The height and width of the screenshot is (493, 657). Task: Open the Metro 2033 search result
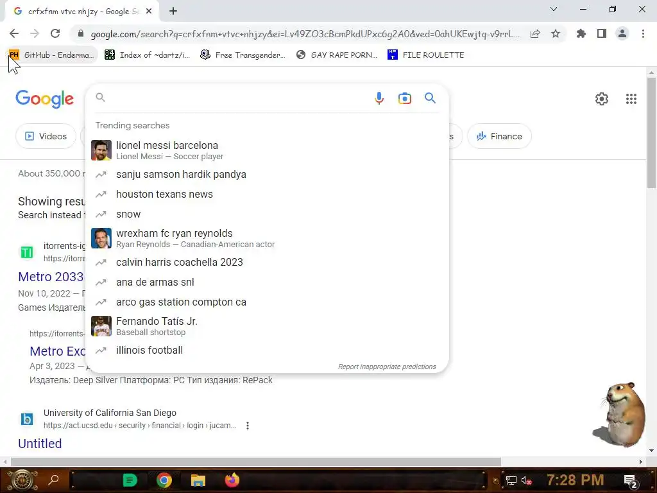51,277
